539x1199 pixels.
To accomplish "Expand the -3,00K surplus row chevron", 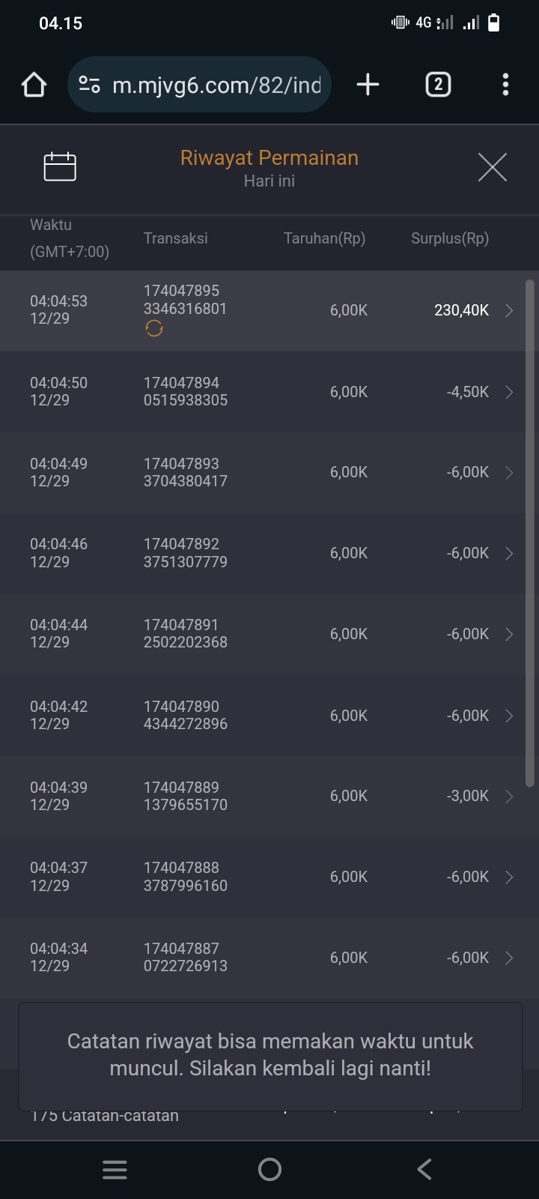I will pos(509,796).
